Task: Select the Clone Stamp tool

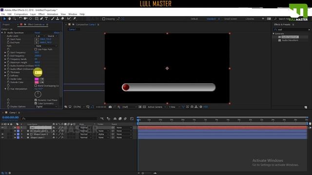Action: point(58,18)
